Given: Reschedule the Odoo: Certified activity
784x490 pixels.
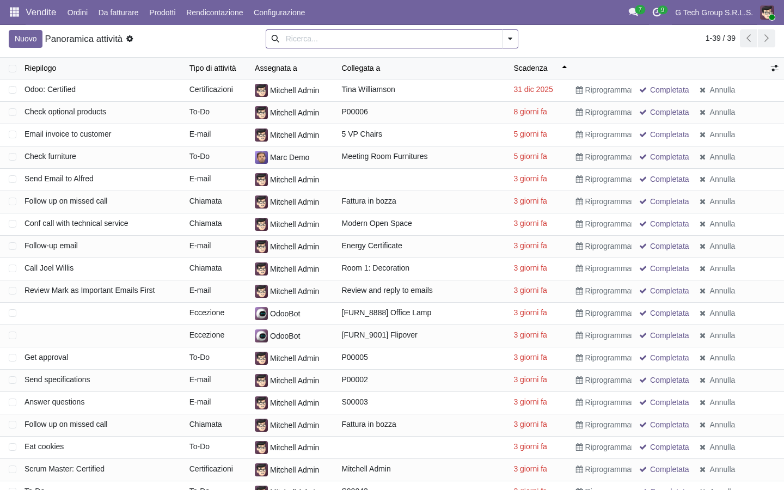Looking at the screenshot, I should [x=604, y=90].
